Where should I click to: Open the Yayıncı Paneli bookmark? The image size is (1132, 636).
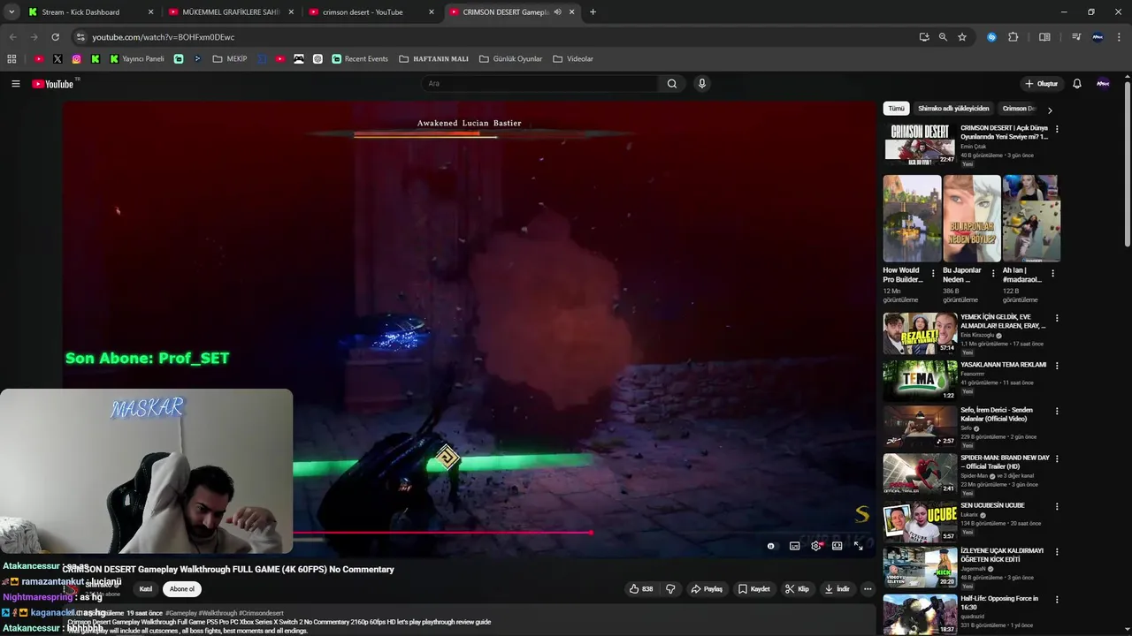(137, 59)
